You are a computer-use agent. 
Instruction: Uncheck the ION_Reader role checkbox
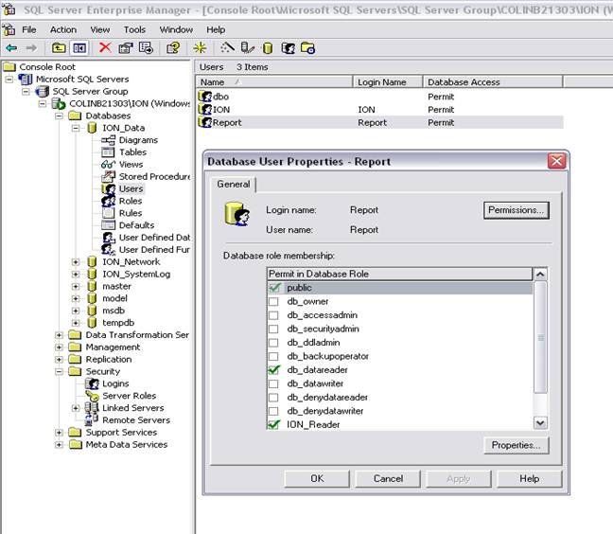point(274,424)
